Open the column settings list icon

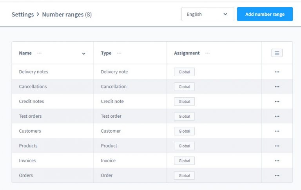(x=277, y=53)
